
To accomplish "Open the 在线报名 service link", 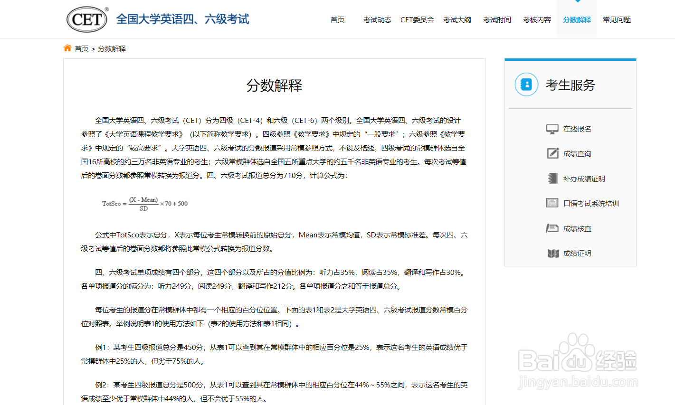I will tap(577, 129).
